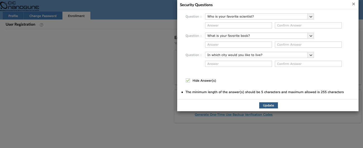Viewport: 363px width, 148px height.
Task: Click the CIC nanoGUNE logo
Action: click(20, 6)
